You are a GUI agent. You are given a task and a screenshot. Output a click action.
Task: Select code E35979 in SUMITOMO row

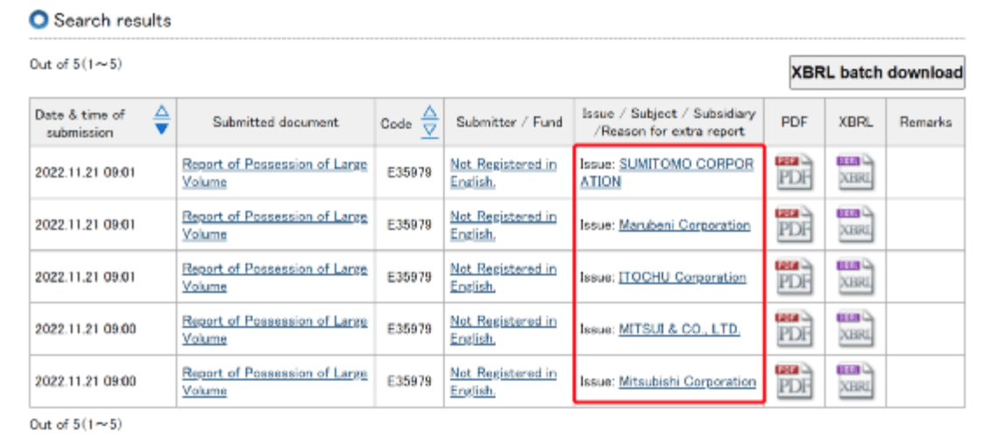tap(409, 172)
